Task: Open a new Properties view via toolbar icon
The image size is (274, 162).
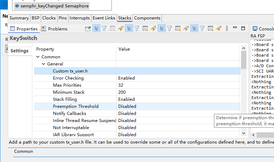Action: [x=88, y=29]
